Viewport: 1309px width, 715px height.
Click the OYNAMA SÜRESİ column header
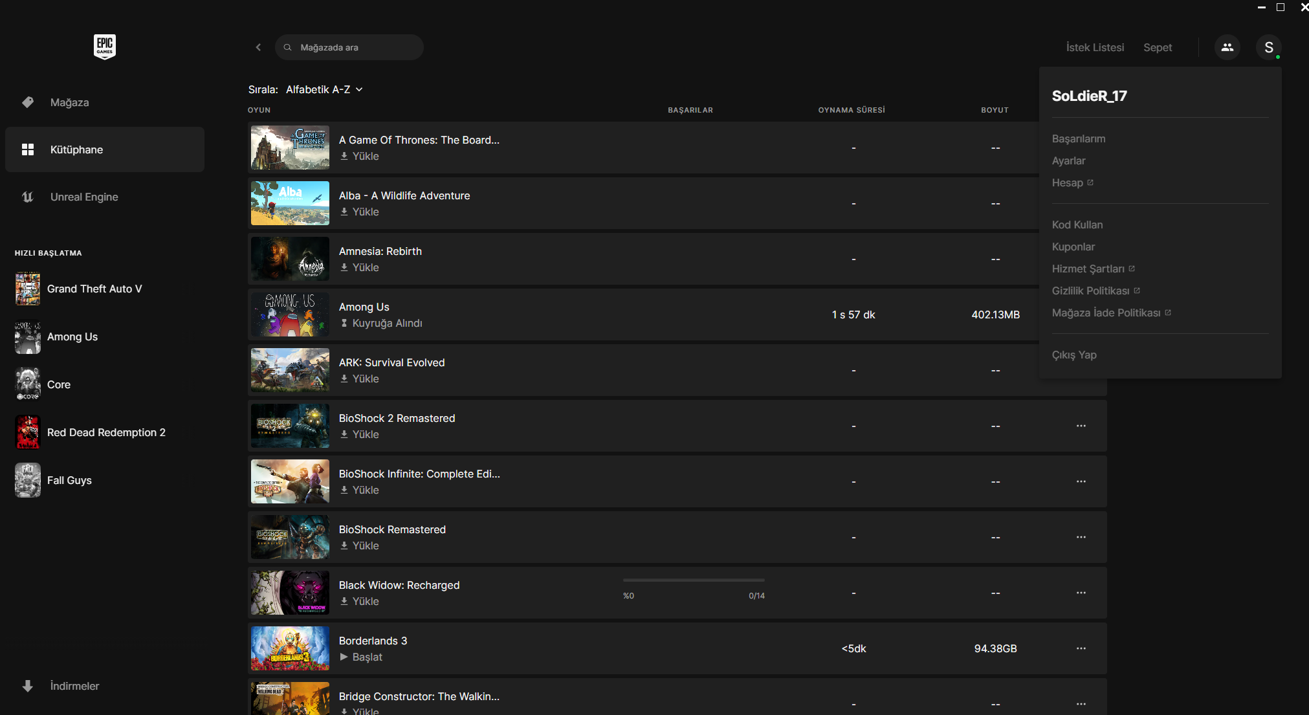[852, 110]
